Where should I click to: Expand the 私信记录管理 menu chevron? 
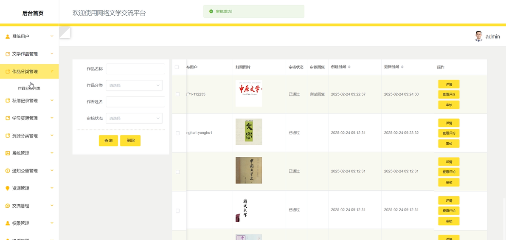click(52, 100)
